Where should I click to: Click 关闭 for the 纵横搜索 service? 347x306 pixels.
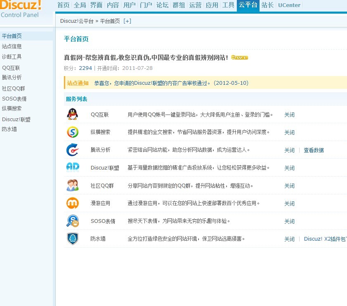pyautogui.click(x=290, y=132)
